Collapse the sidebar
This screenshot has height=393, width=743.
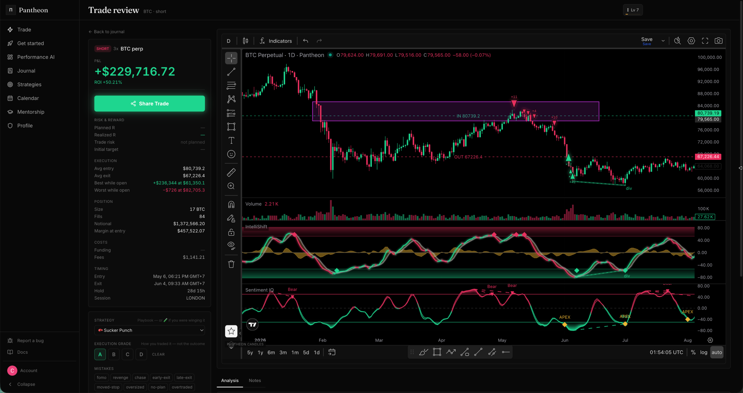coord(40,384)
